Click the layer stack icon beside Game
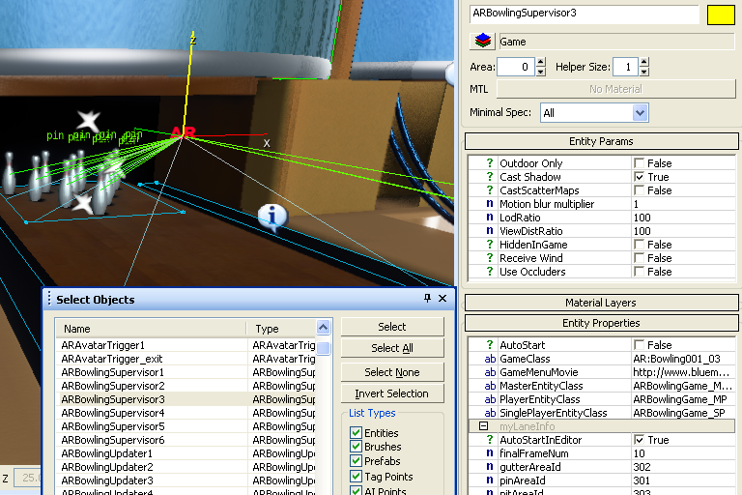The height and width of the screenshot is (495, 742). click(482, 42)
